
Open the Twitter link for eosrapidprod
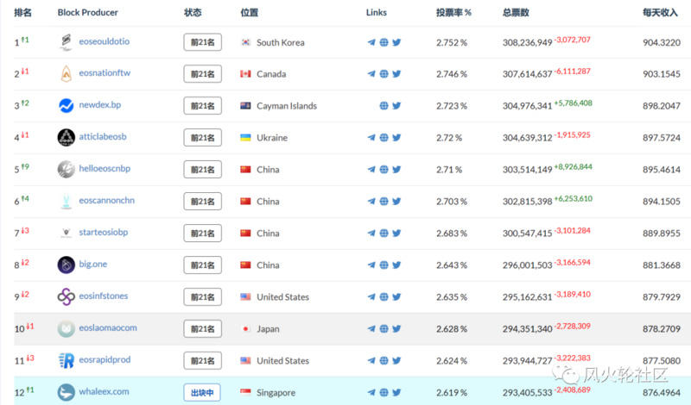pyautogui.click(x=396, y=360)
